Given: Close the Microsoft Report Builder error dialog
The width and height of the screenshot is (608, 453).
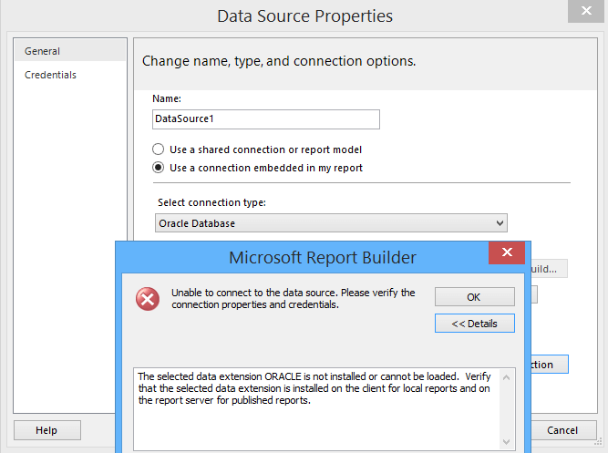Looking at the screenshot, I should (507, 252).
